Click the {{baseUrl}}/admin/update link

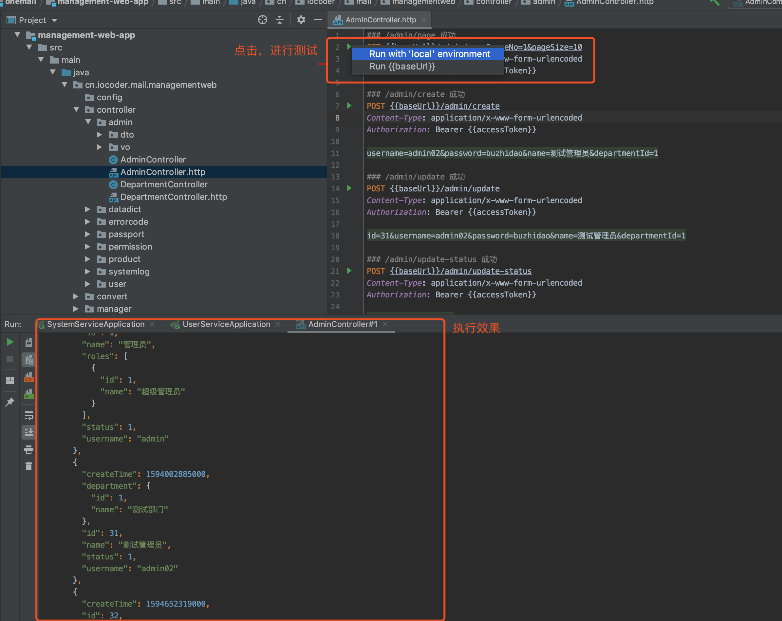(445, 189)
